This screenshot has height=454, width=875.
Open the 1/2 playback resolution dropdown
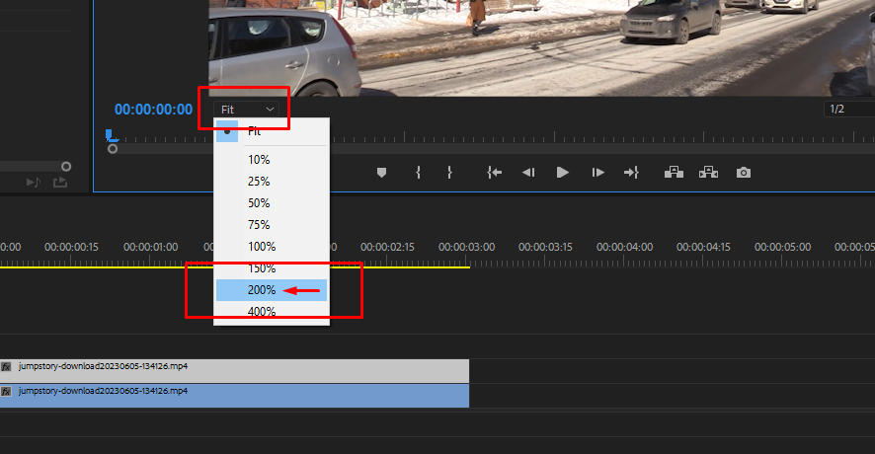(x=849, y=110)
